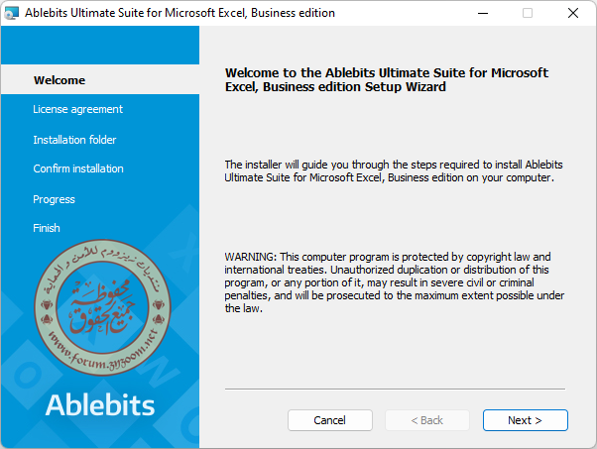Screen dimensions: 597x449
Task: Open the Confirm installation step
Action: (78, 168)
